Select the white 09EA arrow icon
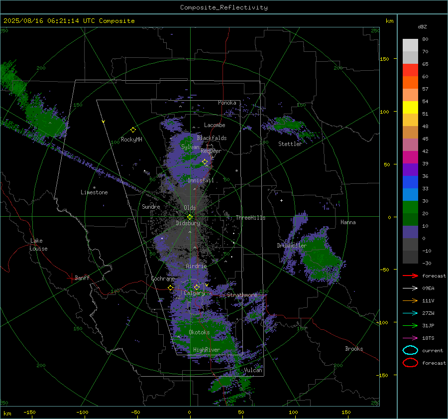448x419 pixels. click(410, 288)
